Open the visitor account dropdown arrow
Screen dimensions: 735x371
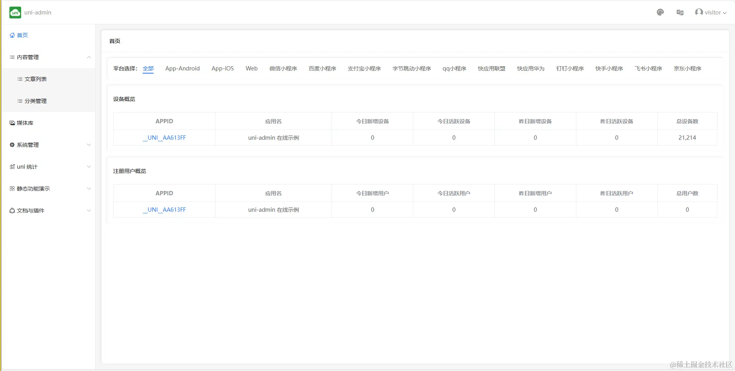pyautogui.click(x=724, y=13)
